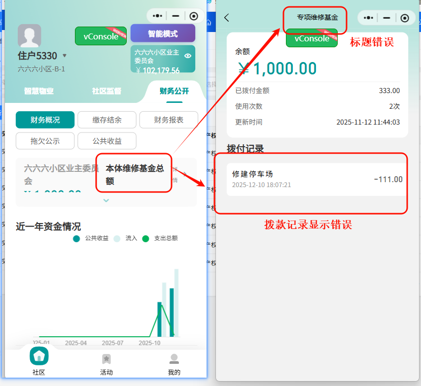Viewport: 421px width, 386px height.
Task: Toggle the 公共收益 chart legend series
Action: [76, 238]
